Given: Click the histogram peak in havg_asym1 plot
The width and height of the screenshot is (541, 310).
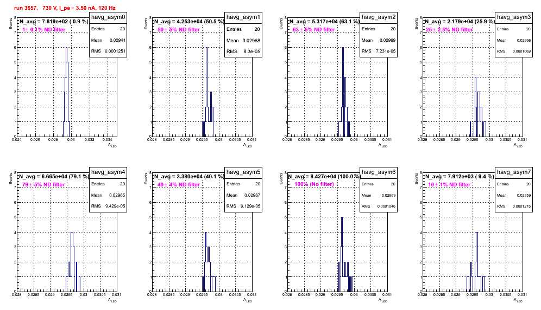Looking at the screenshot, I should (x=206, y=48).
